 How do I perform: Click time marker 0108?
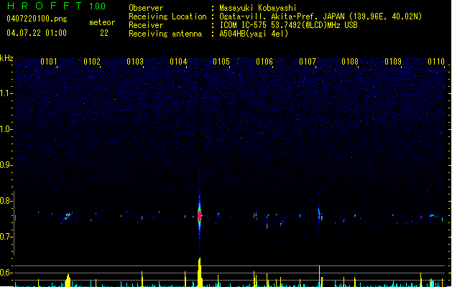click(350, 62)
